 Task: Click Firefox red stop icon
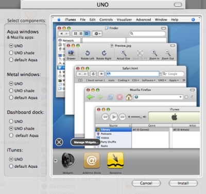(119, 97)
